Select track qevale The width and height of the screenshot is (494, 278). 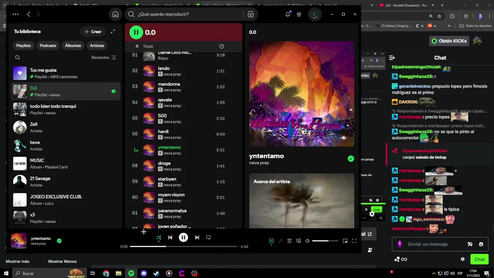tap(184, 103)
